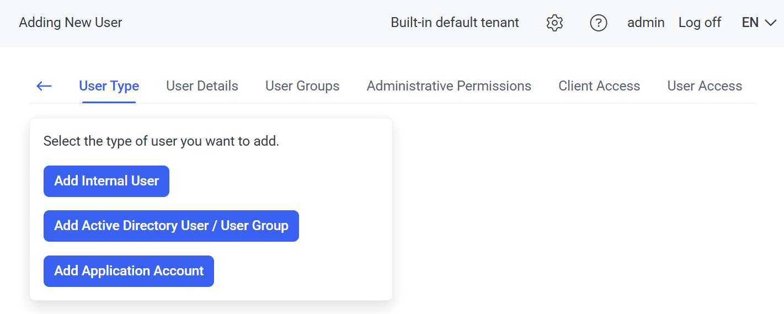784x314 pixels.
Task: Switch to the Client Access tab
Action: point(599,86)
